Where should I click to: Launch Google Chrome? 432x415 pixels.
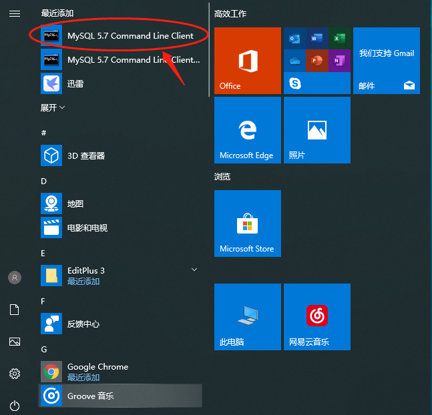coord(121,372)
